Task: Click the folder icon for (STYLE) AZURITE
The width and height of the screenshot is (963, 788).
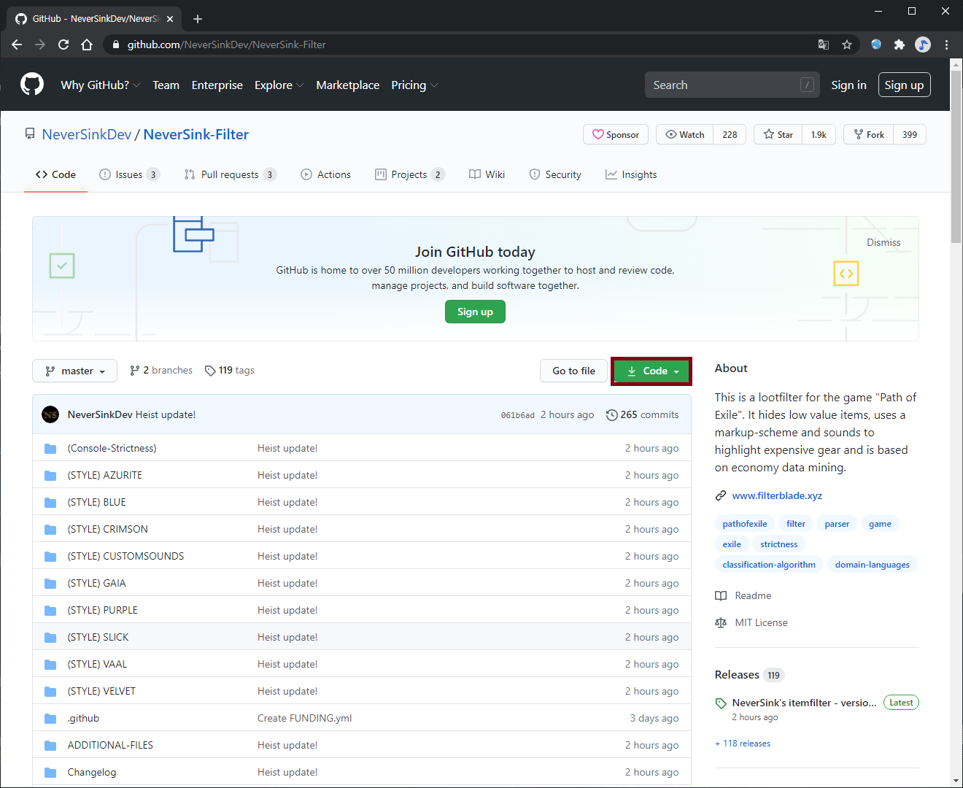Action: [50, 475]
